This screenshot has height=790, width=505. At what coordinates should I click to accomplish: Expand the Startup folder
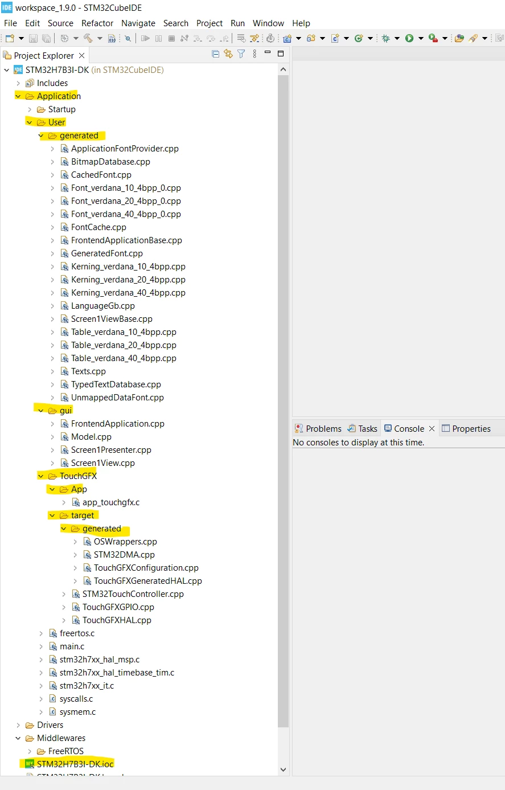click(30, 109)
